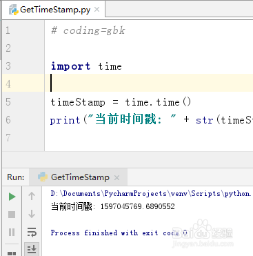
Task: Click the empty line 7 in editor
Action: pos(149,137)
